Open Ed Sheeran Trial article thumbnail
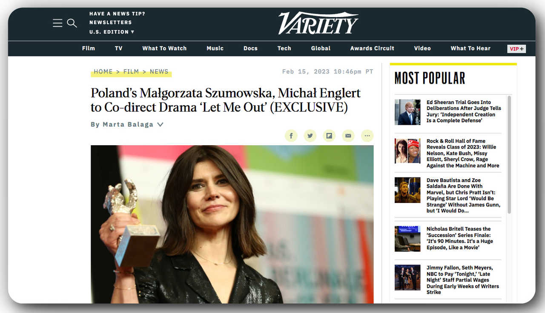545x313 pixels. tap(407, 112)
